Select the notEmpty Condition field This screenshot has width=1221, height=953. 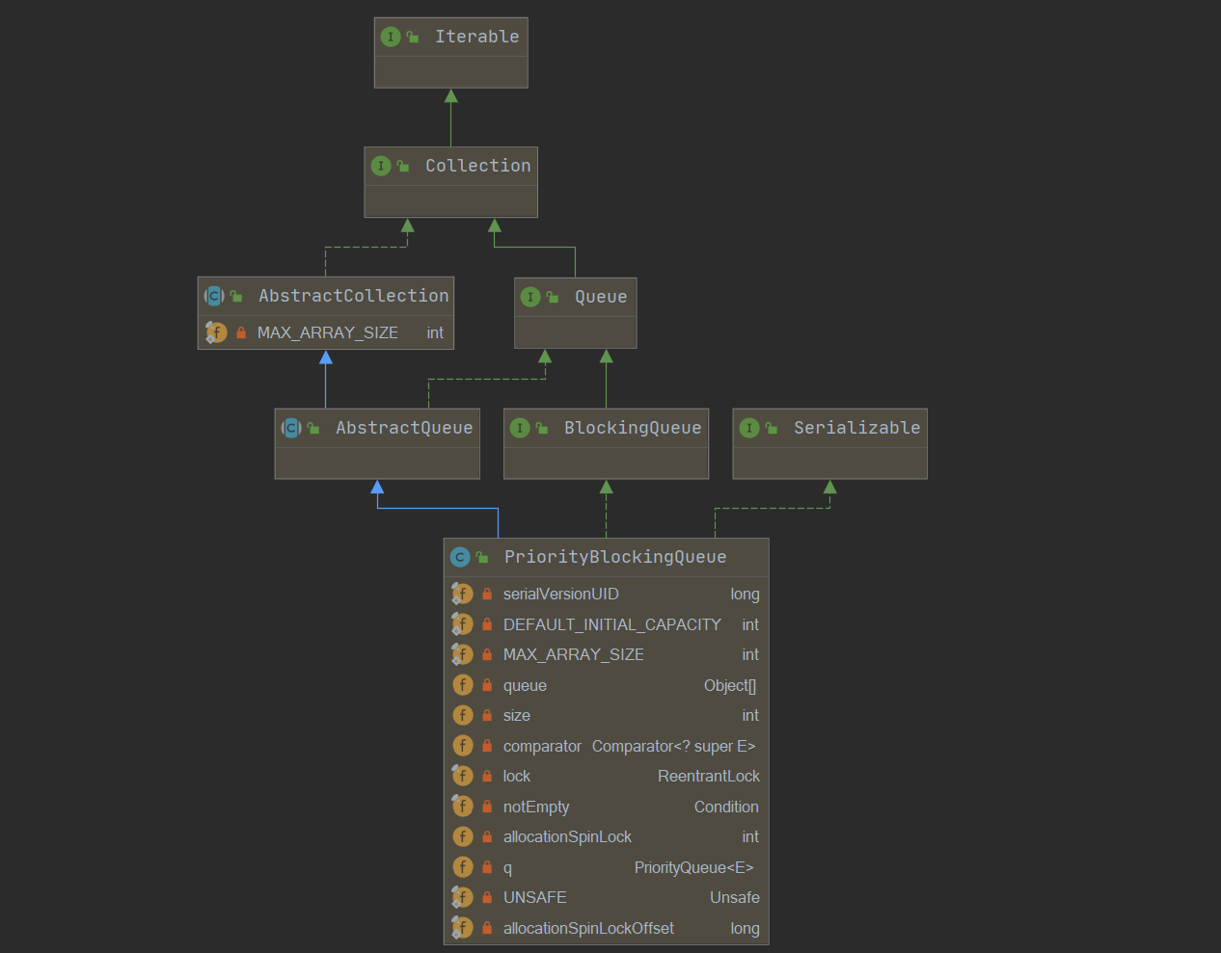606,807
